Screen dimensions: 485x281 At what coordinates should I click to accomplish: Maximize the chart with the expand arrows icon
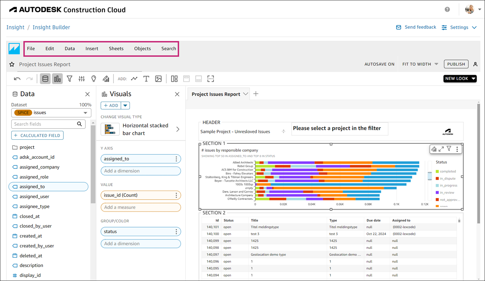tap(441, 149)
